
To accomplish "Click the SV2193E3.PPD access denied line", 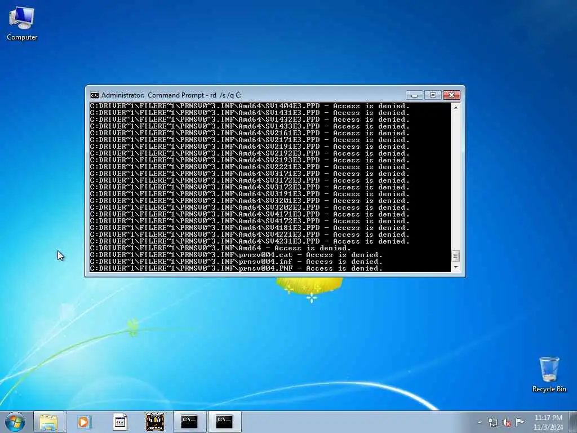I will tap(250, 160).
